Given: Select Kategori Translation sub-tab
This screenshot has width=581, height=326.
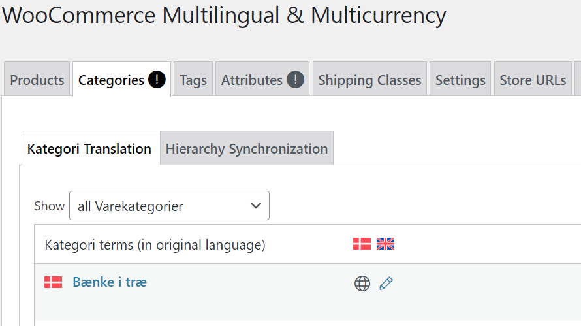Looking at the screenshot, I should (x=89, y=148).
